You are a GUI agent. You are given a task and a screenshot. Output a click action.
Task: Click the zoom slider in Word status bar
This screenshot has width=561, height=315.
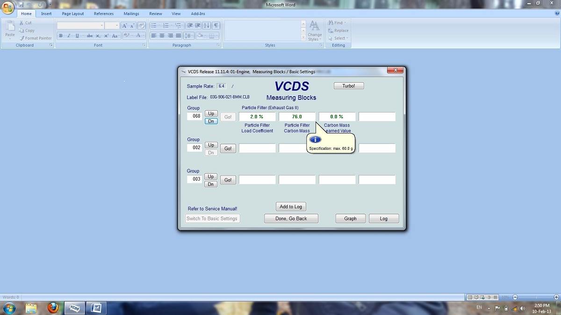point(533,297)
